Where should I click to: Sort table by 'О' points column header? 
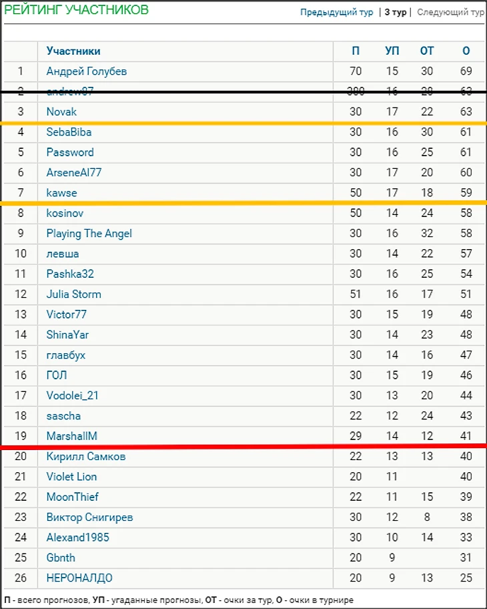[466, 51]
